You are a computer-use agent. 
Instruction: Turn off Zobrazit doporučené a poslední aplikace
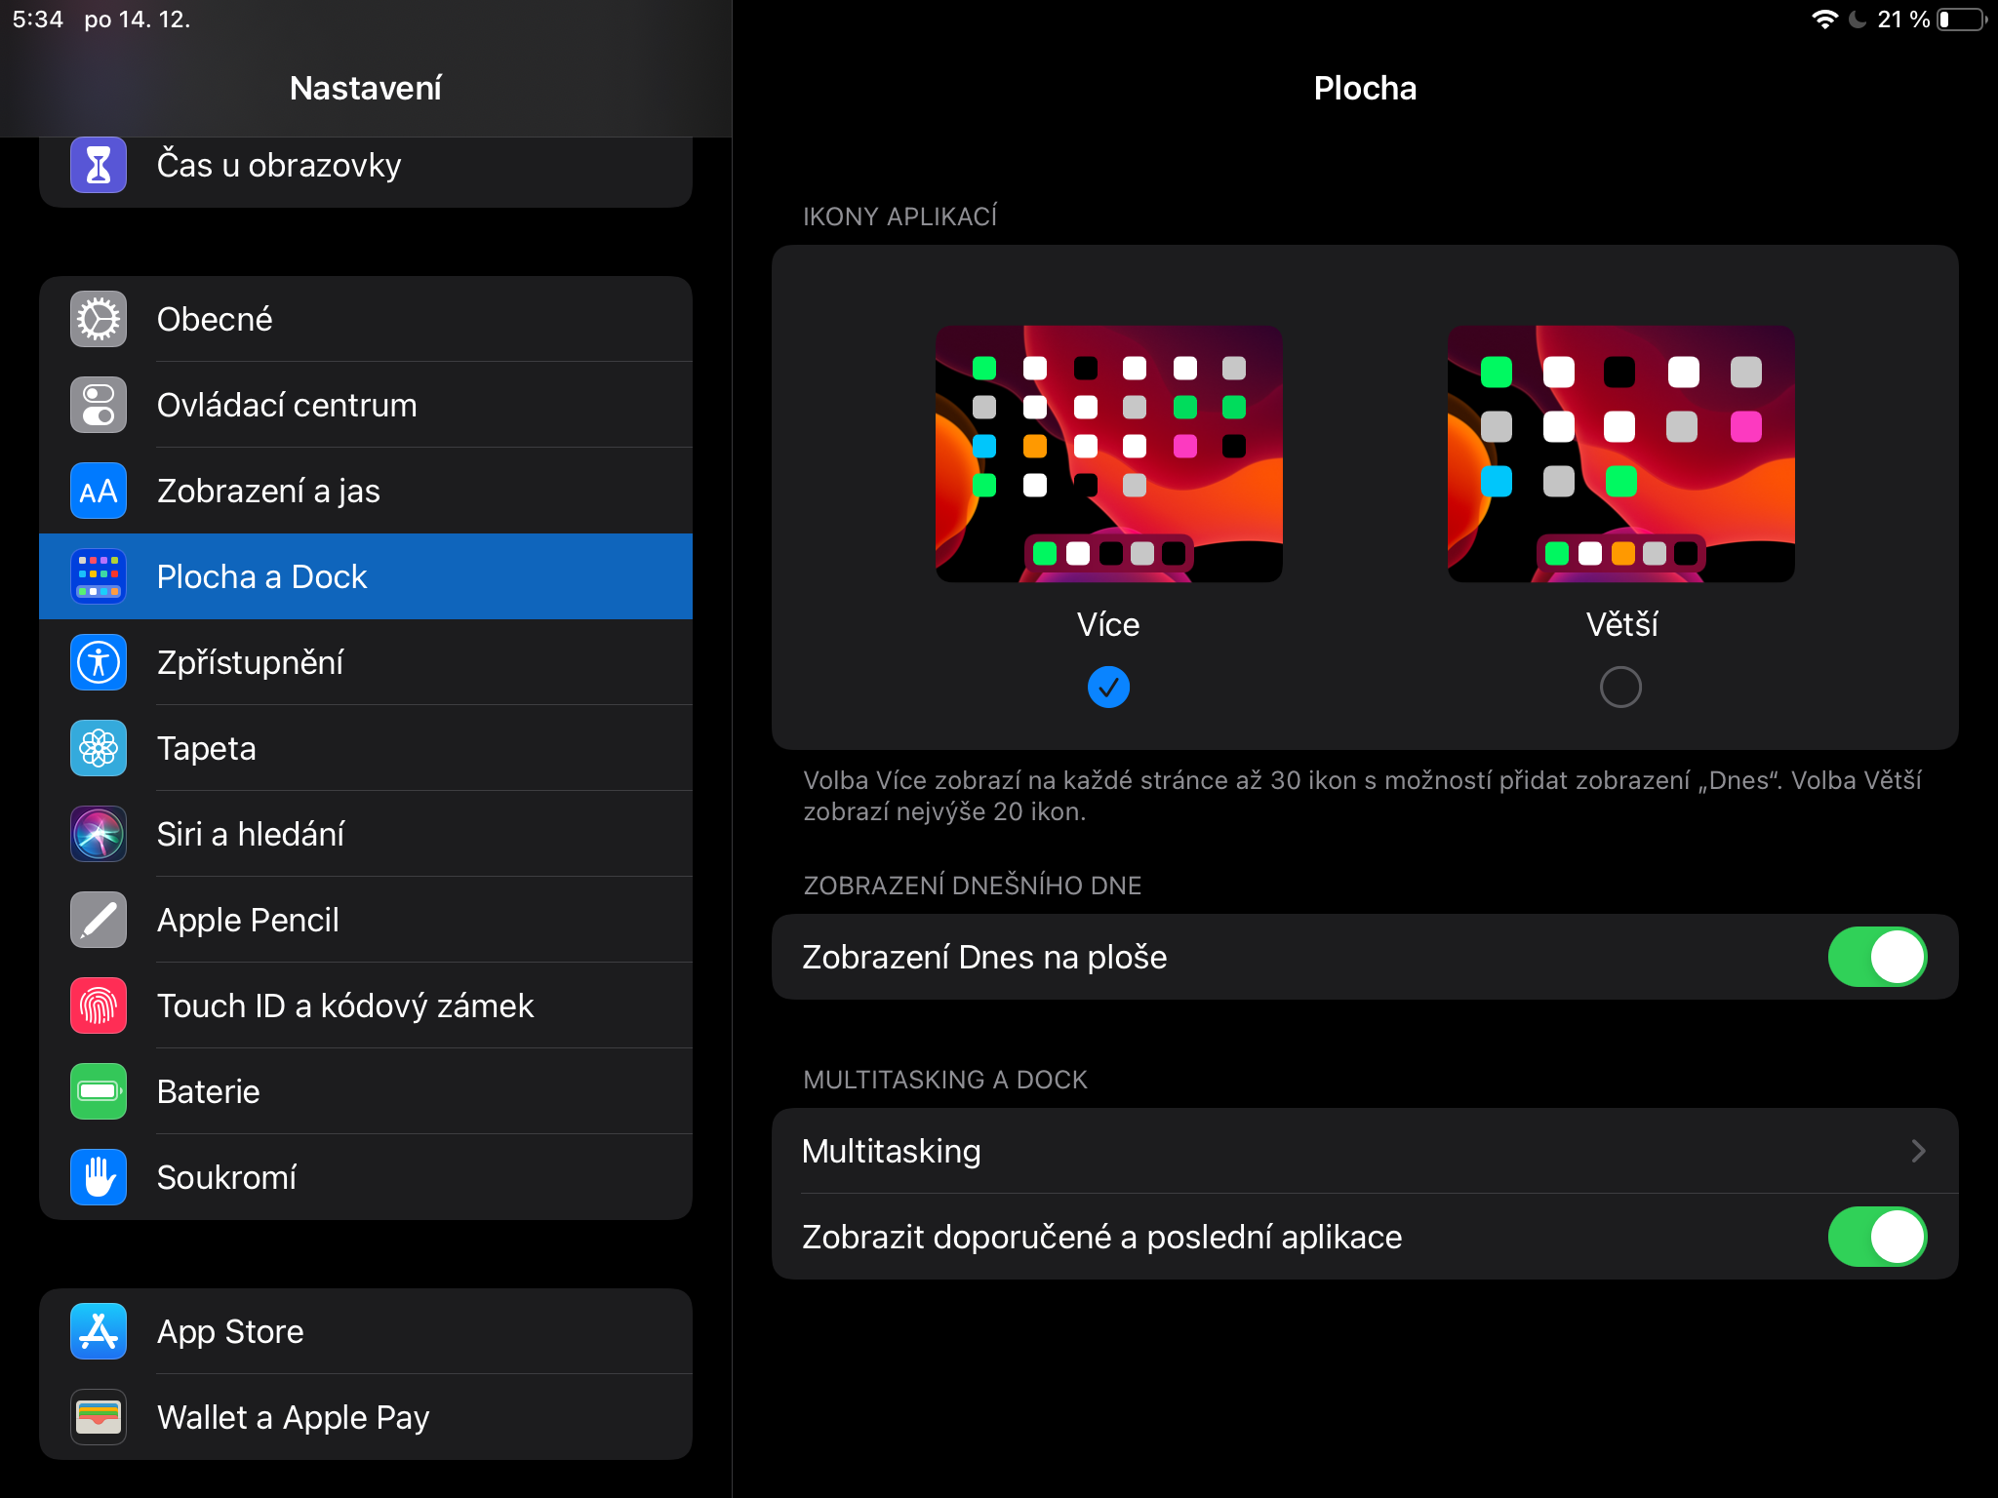[x=1876, y=1237]
